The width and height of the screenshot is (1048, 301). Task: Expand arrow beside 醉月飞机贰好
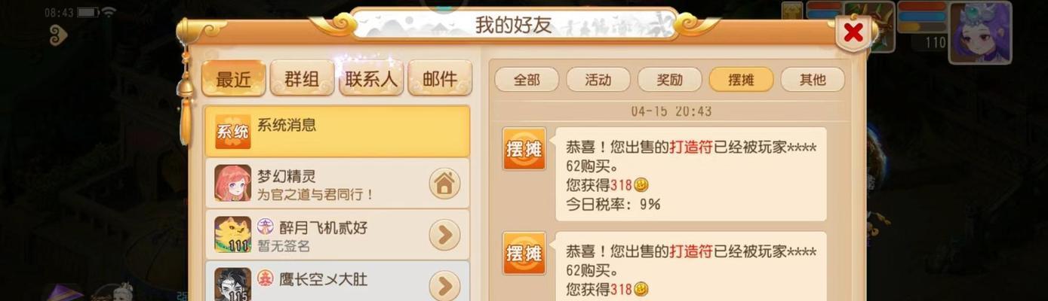pyautogui.click(x=444, y=235)
